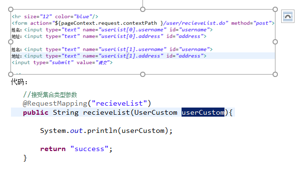
Task: Click the top-right corner resize handle
Action: 275,10
